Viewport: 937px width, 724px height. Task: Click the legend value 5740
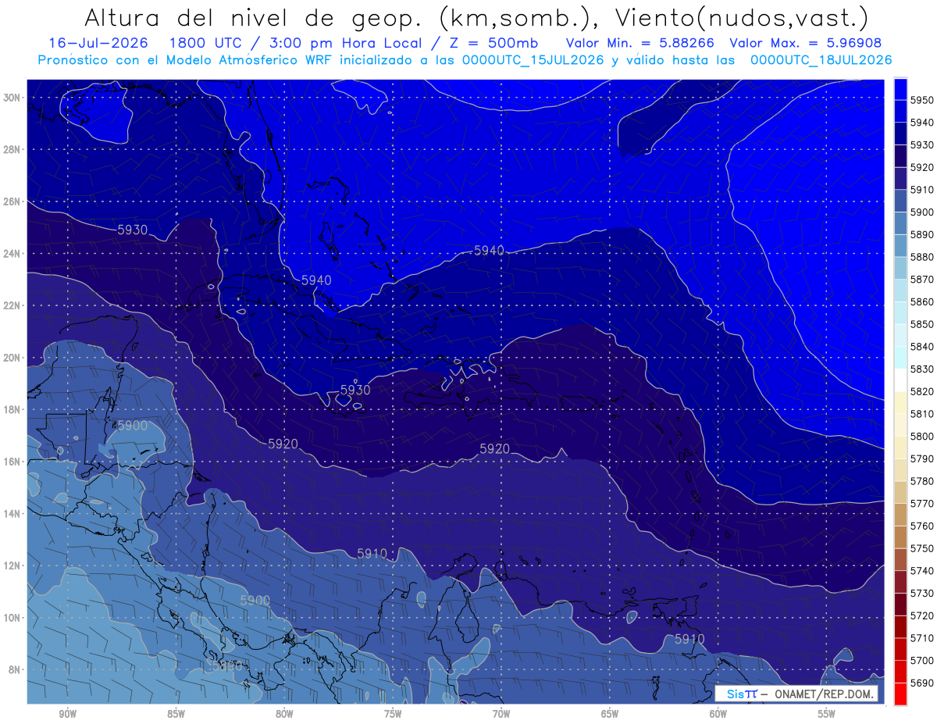[x=921, y=571]
